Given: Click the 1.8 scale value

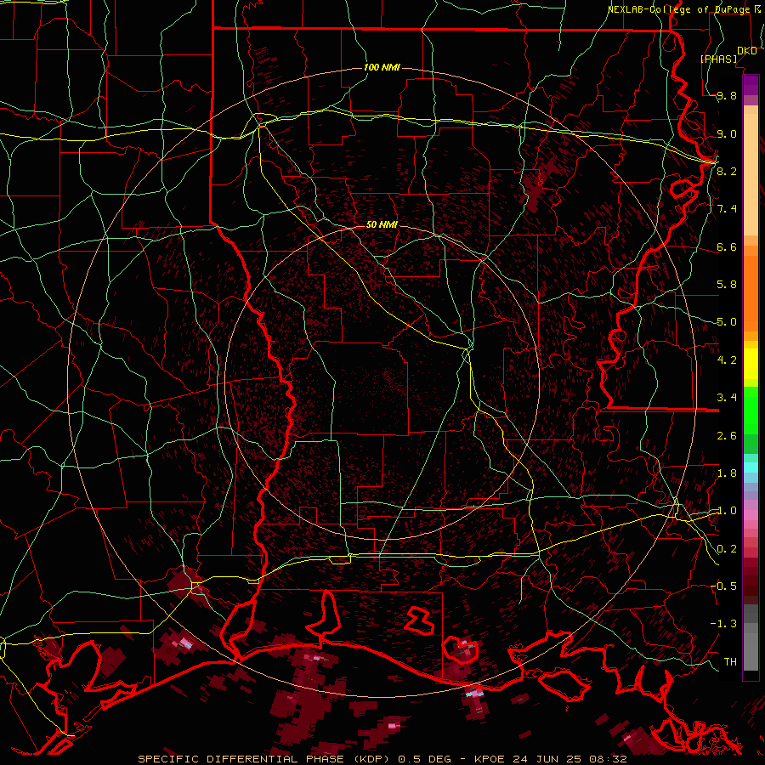Looking at the screenshot, I should (x=727, y=473).
